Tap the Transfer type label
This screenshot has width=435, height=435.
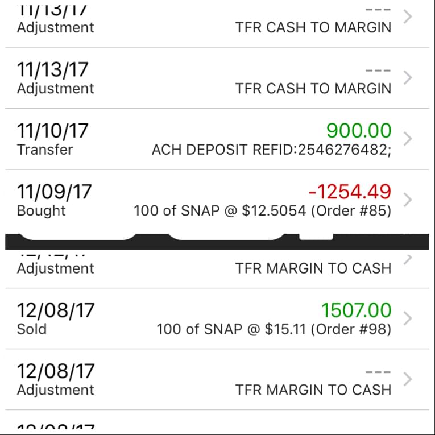point(45,150)
